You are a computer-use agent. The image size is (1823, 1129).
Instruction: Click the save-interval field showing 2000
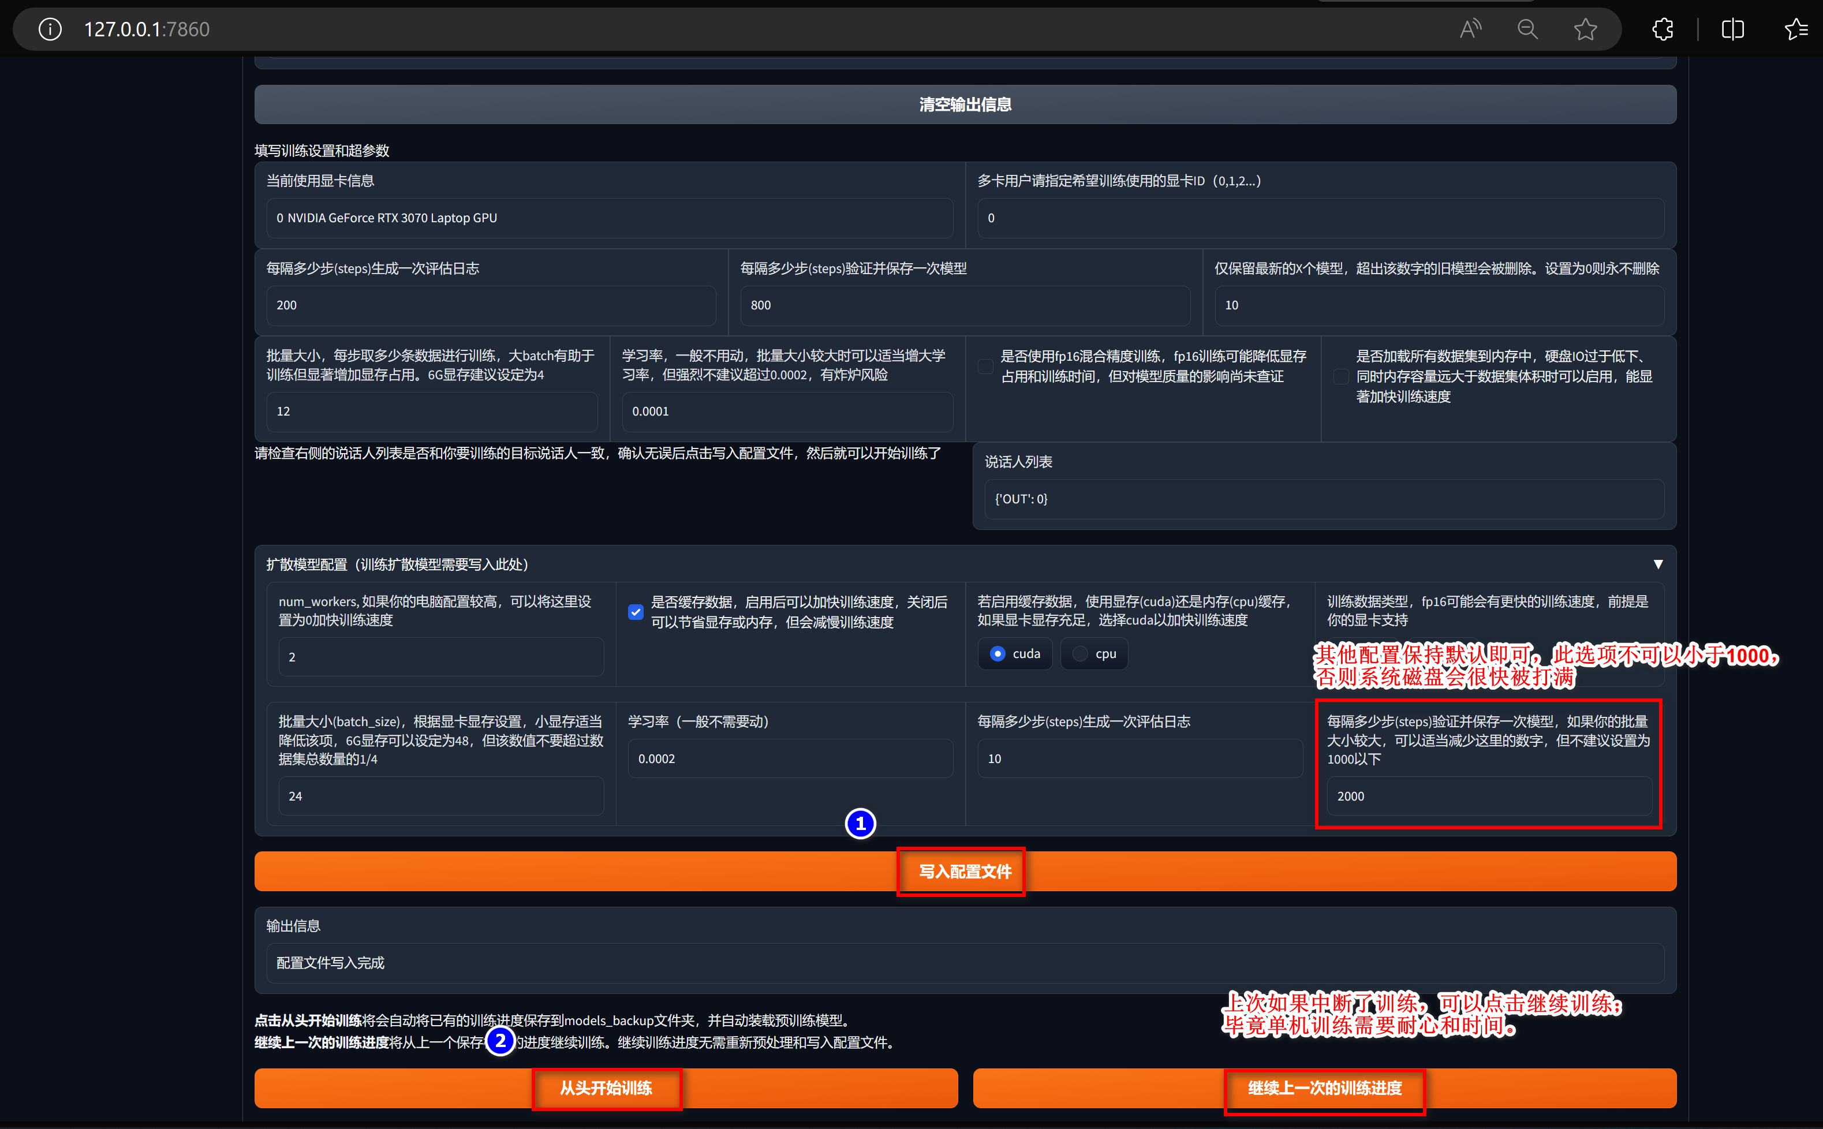[x=1488, y=796]
